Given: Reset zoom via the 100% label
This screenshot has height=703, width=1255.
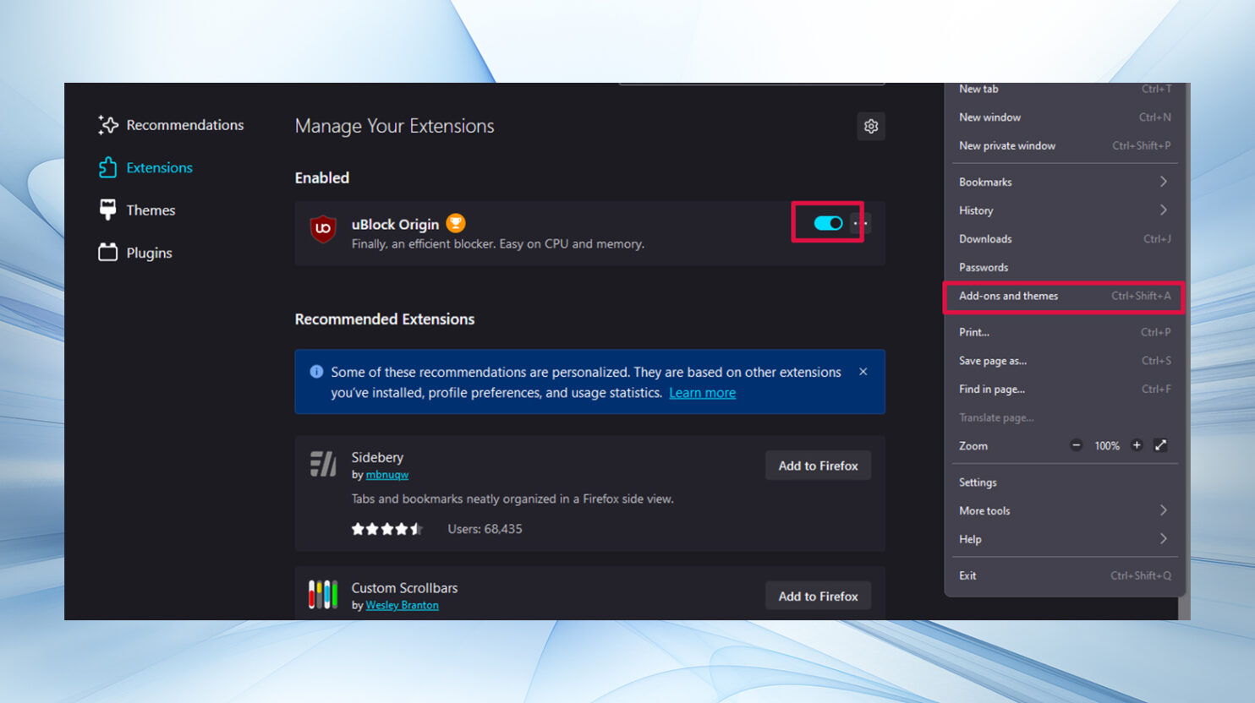Looking at the screenshot, I should [1106, 446].
